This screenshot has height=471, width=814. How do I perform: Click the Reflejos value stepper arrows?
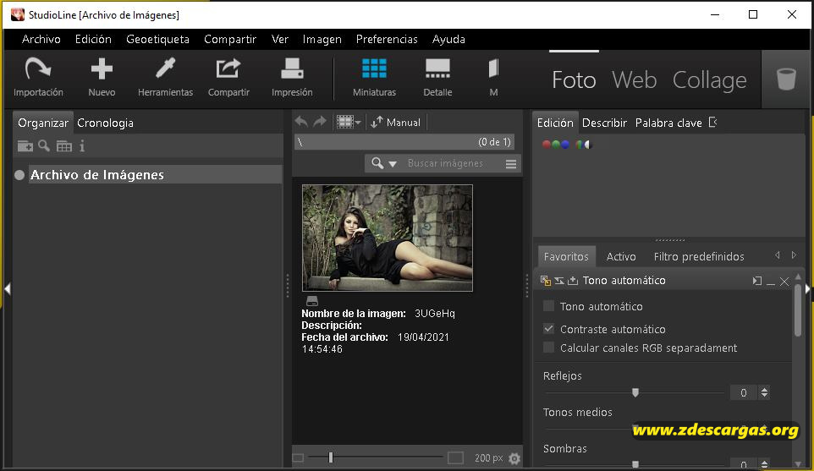coord(764,392)
